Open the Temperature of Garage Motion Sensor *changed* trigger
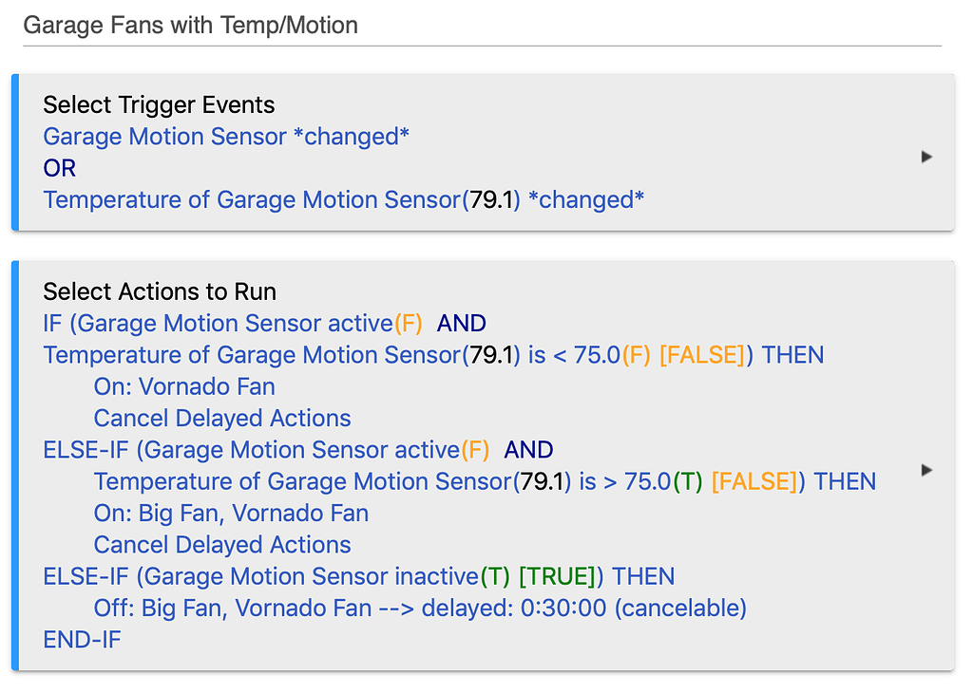Screen dimensions: 973x693 [343, 200]
